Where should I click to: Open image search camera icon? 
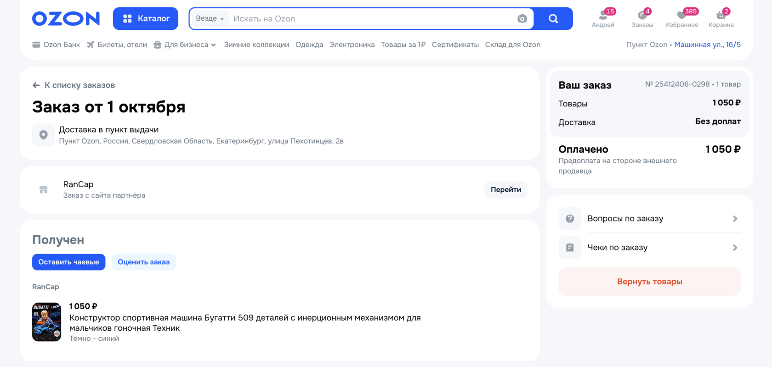click(x=522, y=19)
